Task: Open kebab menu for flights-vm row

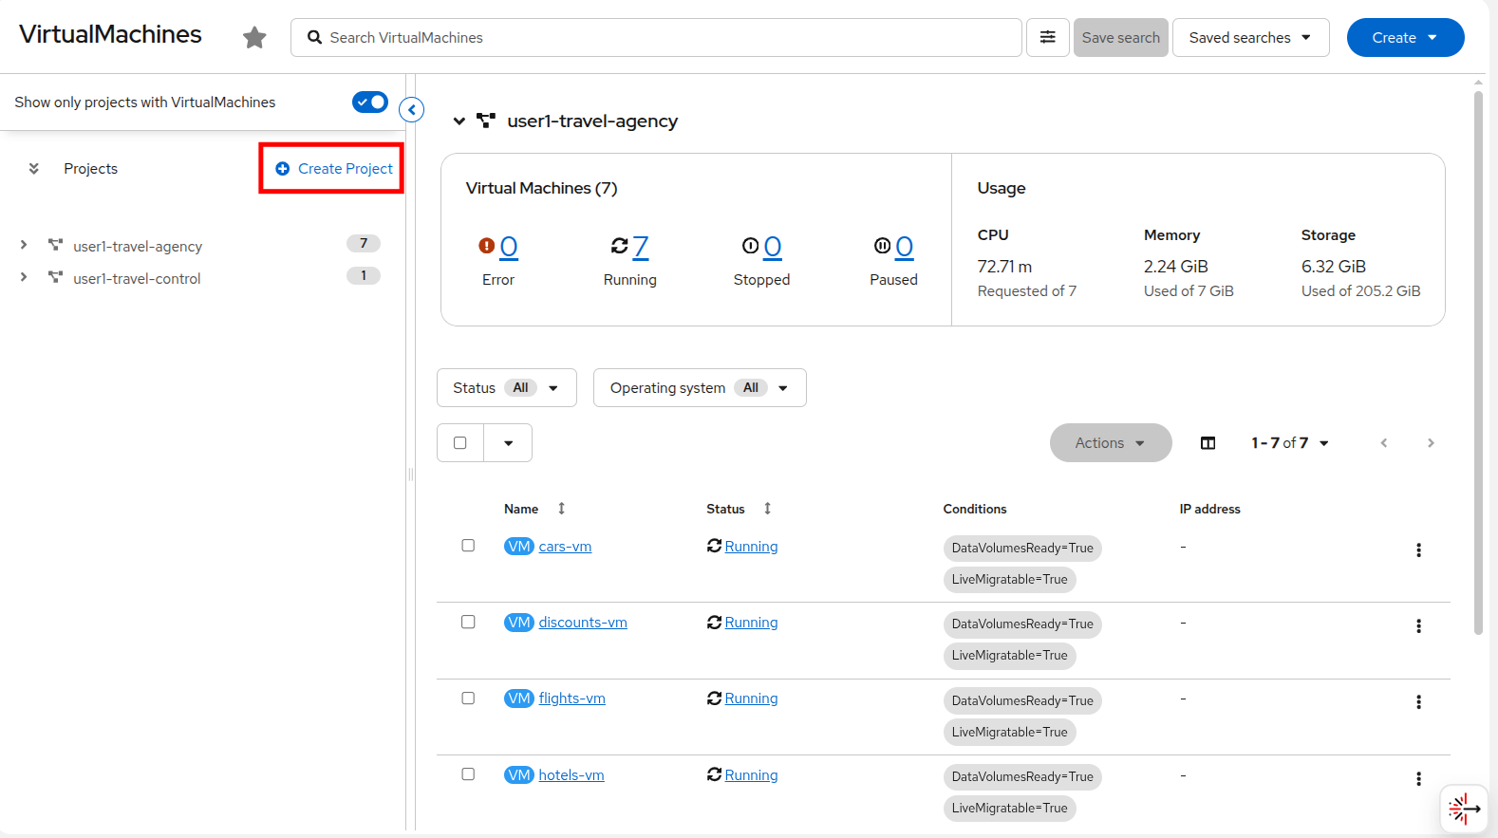Action: tap(1418, 702)
